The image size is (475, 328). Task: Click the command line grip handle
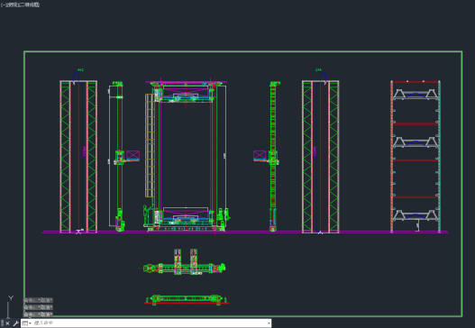click(3, 323)
